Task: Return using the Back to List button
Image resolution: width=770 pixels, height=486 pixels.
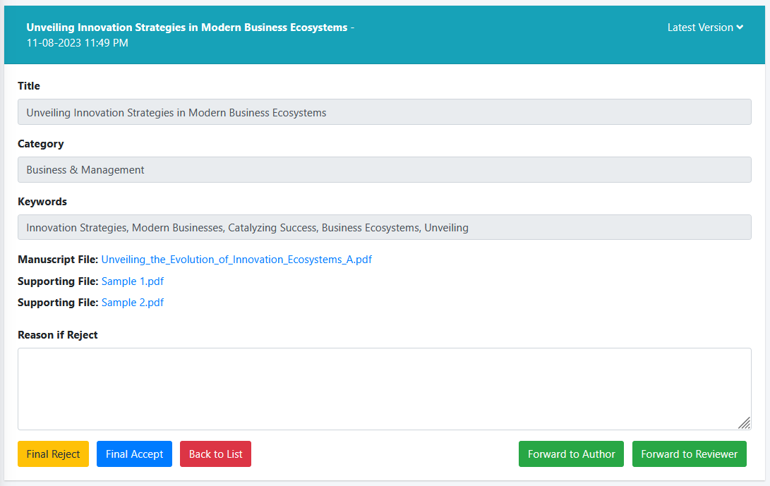Action: click(x=215, y=454)
